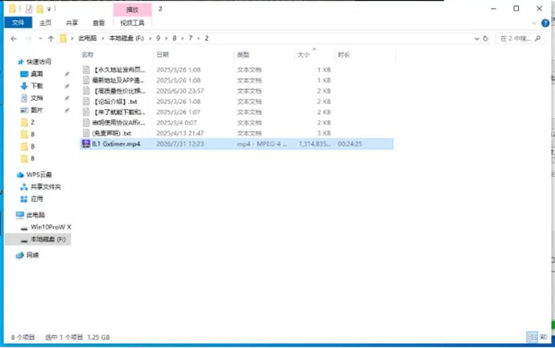The height and width of the screenshot is (348, 555).
Task: Open the quick access toolbar customize dropdown
Action: pos(49,9)
